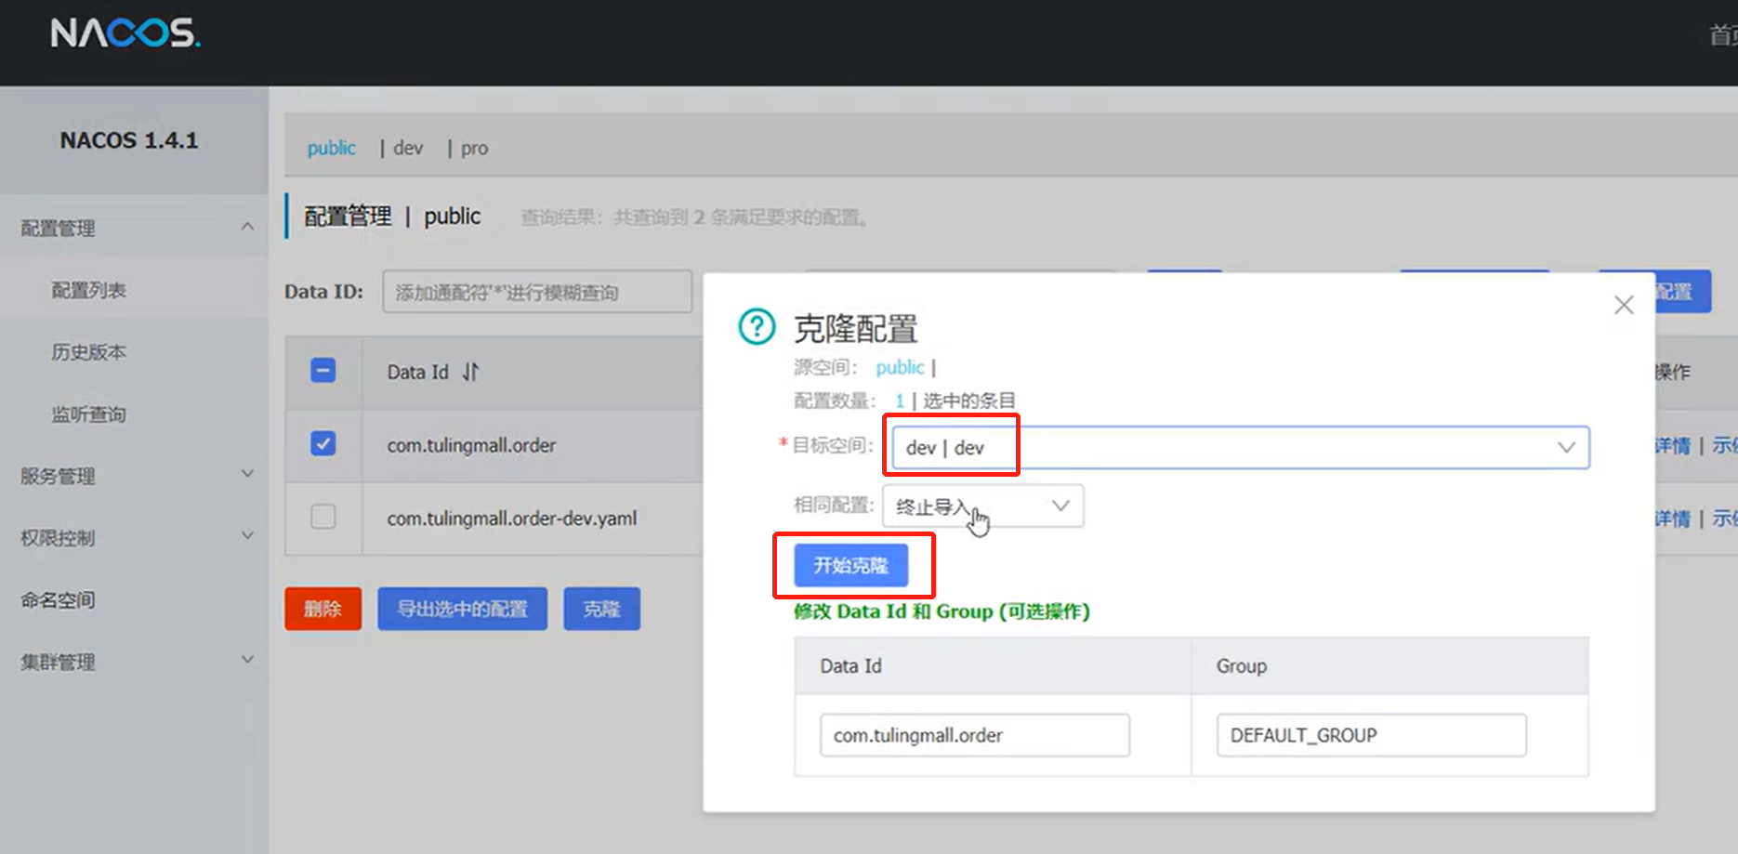Edit the Group field DEFAULT_GROUP in dialog
Screen dimensions: 1738x854
click(1372, 735)
